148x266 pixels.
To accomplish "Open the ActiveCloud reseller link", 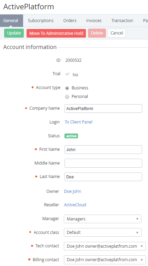I will pyautogui.click(x=75, y=205).
